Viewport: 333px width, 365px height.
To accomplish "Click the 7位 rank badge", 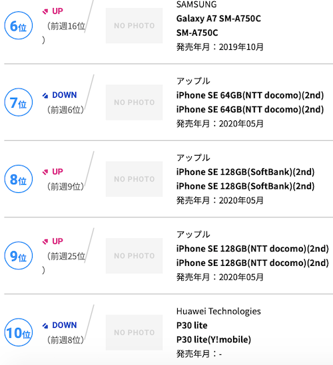I will point(19,102).
